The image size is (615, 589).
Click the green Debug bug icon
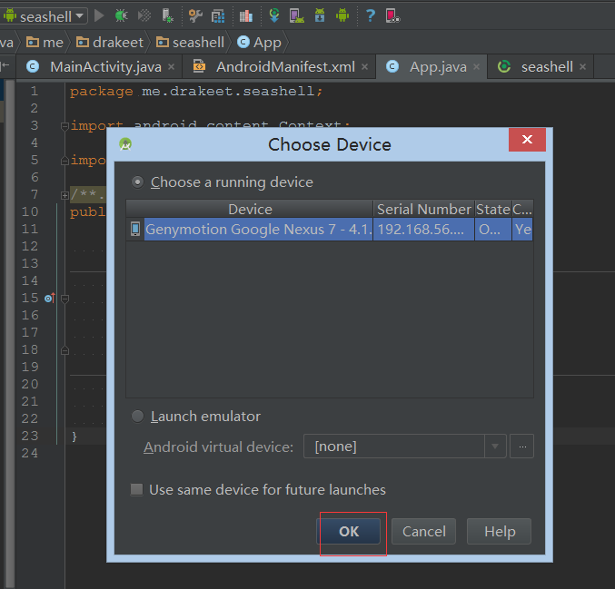(x=122, y=15)
